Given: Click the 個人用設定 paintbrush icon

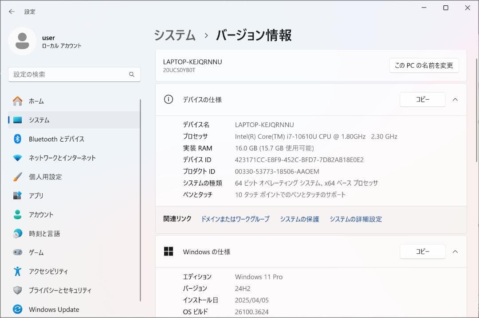Looking at the screenshot, I should [x=17, y=177].
